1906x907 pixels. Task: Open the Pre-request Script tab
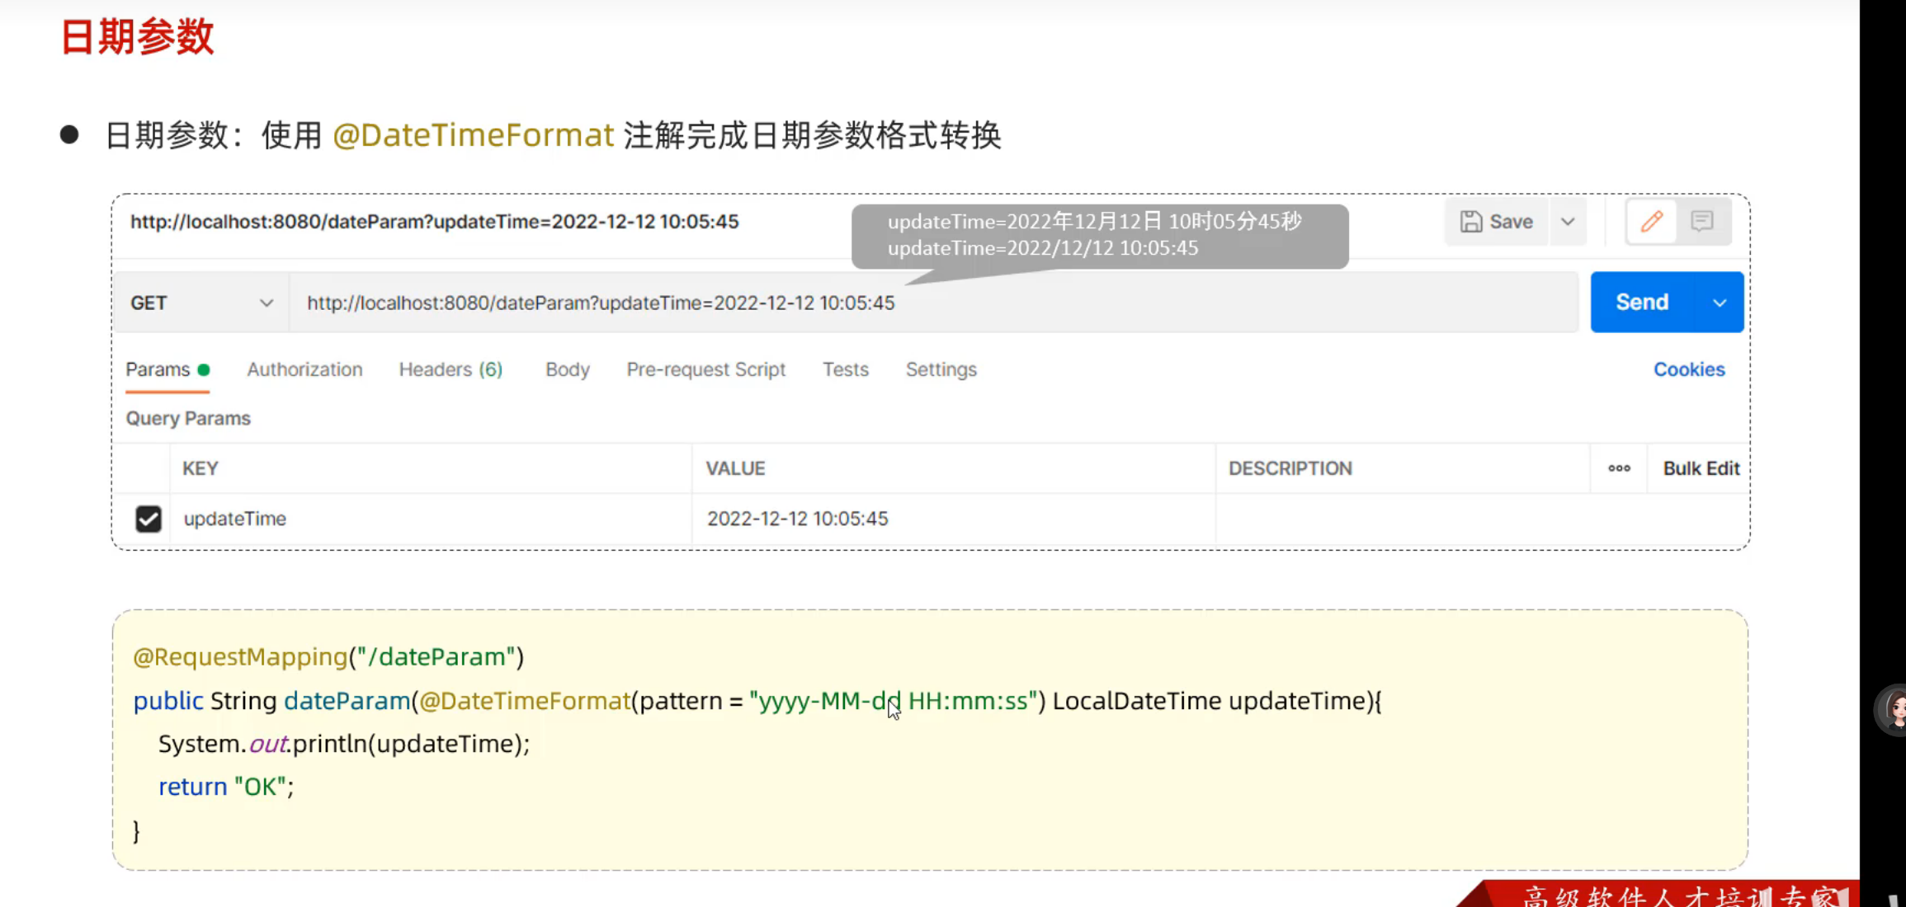coord(705,369)
